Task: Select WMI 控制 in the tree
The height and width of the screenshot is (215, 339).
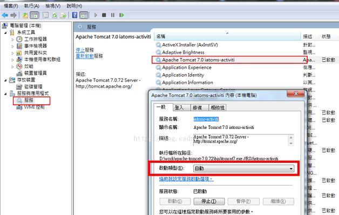Action: [x=34, y=107]
